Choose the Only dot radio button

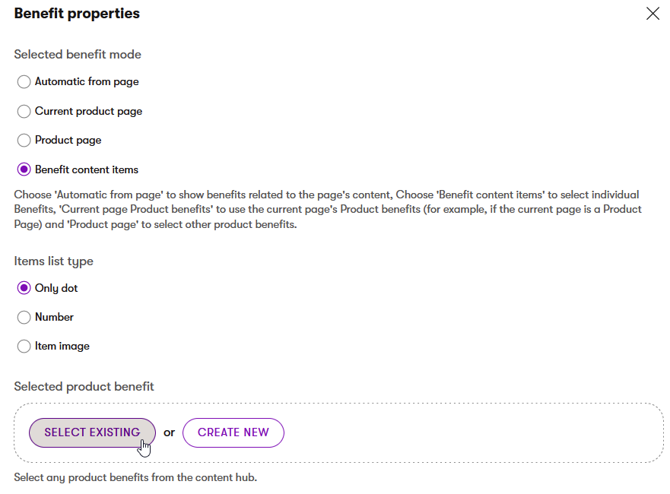[x=24, y=288]
